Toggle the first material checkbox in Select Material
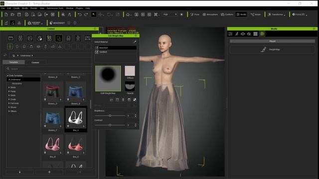 click(97, 48)
